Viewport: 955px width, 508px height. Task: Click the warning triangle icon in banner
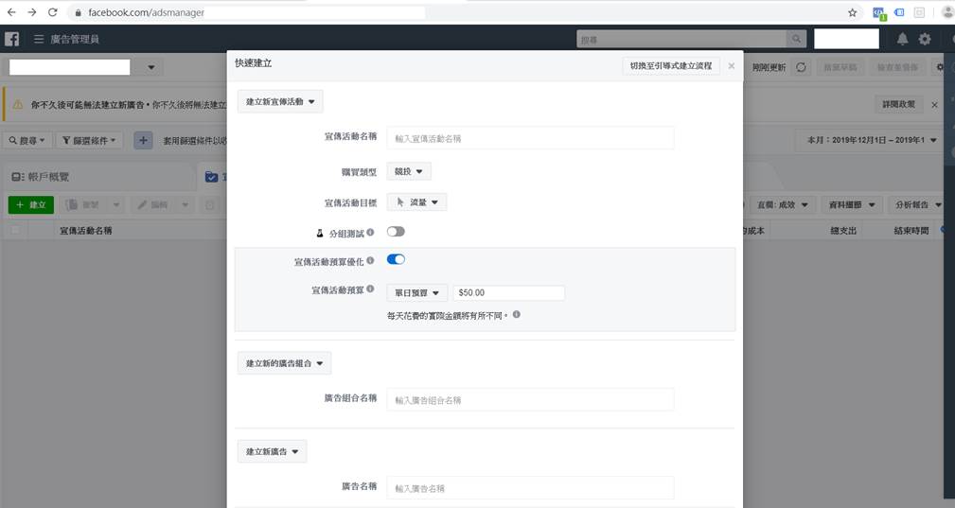pos(18,105)
